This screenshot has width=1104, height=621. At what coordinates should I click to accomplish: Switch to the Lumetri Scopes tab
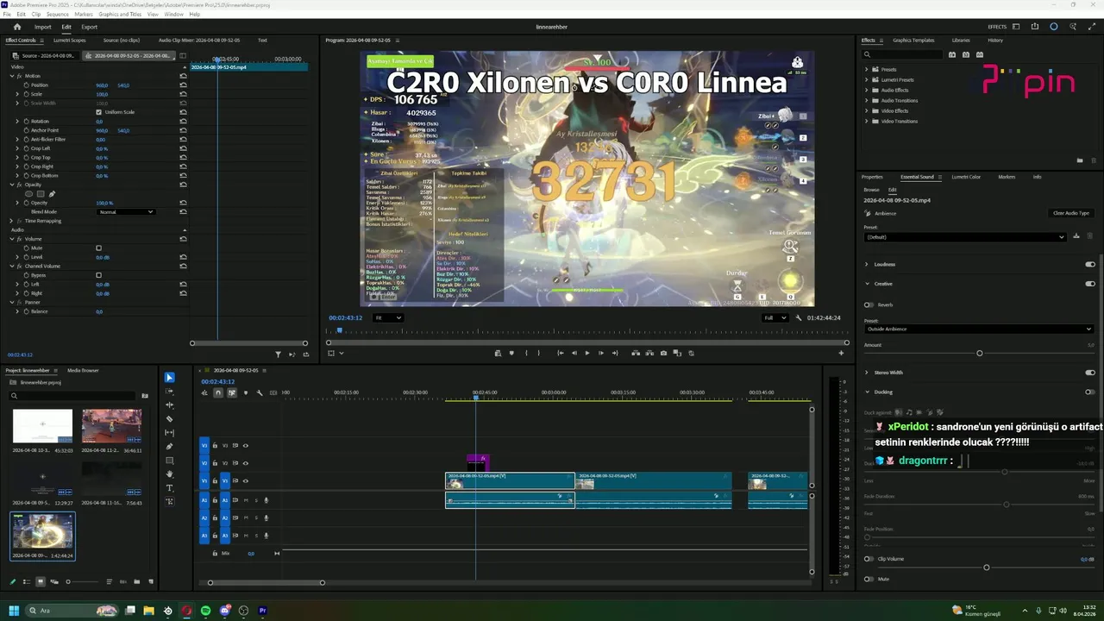(70, 41)
